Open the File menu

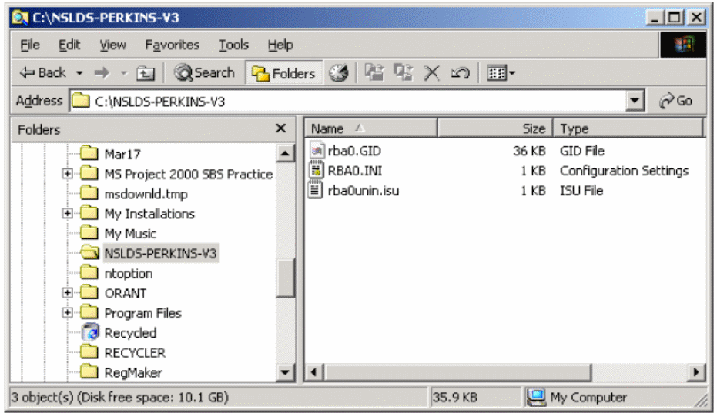[30, 45]
